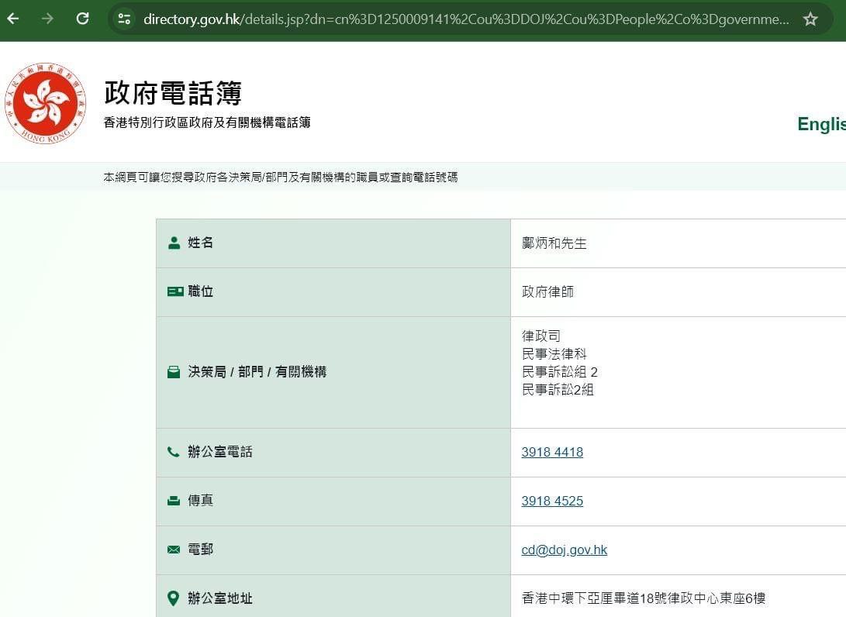Screen dimensions: 846x617
Task: Call office phone number 3918 4418
Action: pos(552,452)
